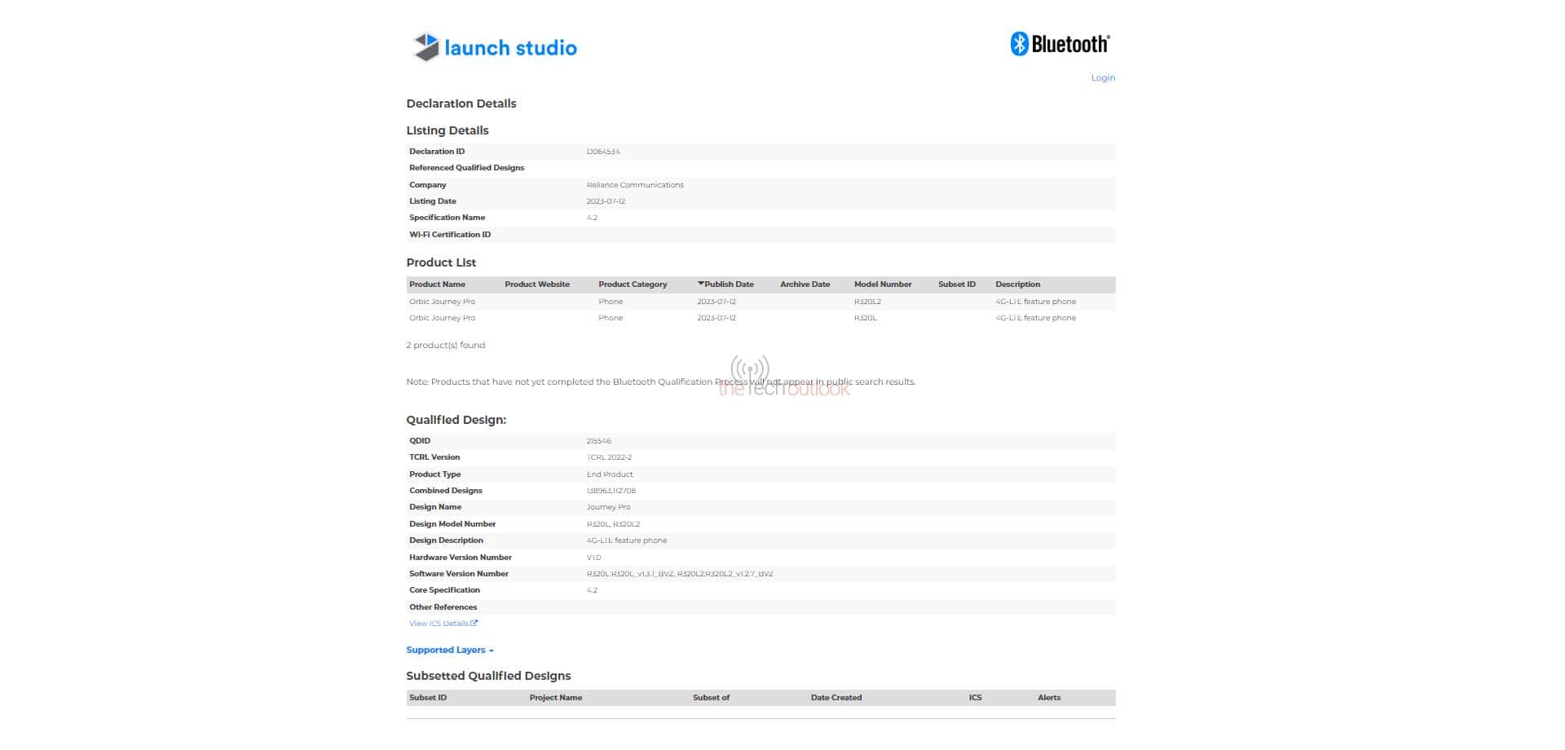
Task: Select the Orbic Journey Pro row with model R320L
Action: tap(760, 318)
